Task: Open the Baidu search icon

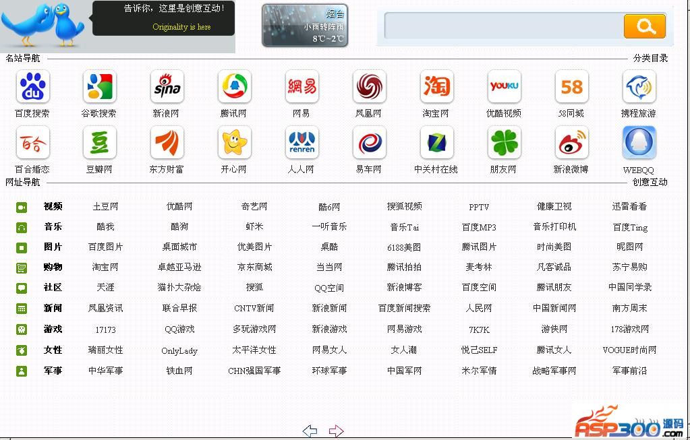Action: (x=32, y=87)
